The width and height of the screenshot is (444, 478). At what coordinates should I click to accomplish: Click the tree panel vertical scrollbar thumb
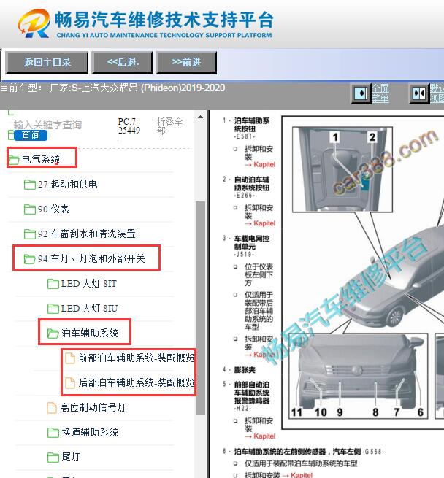point(200,308)
